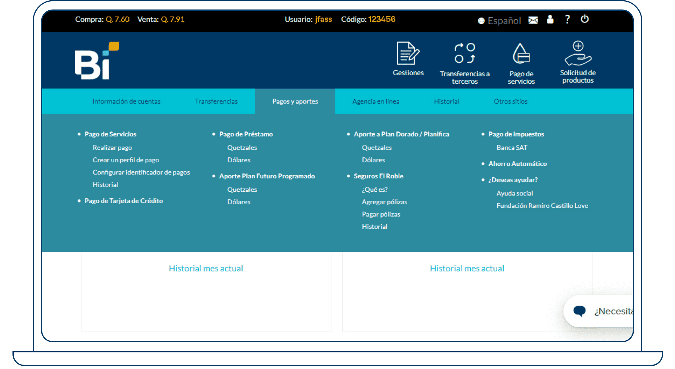This screenshot has width=675, height=369.
Task: Change language from Español
Action: pos(499,20)
